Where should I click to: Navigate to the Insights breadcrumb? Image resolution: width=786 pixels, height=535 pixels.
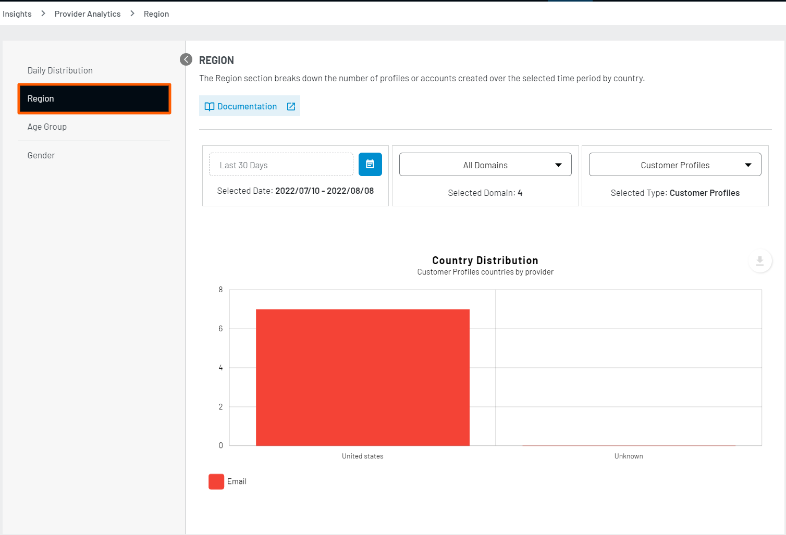(x=17, y=14)
